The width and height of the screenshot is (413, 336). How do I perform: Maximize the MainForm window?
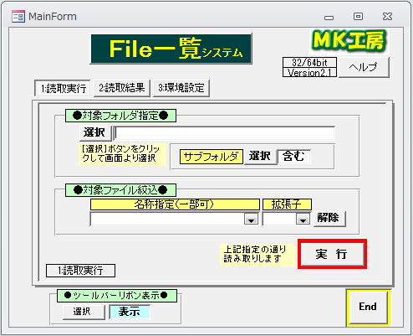[358, 17]
